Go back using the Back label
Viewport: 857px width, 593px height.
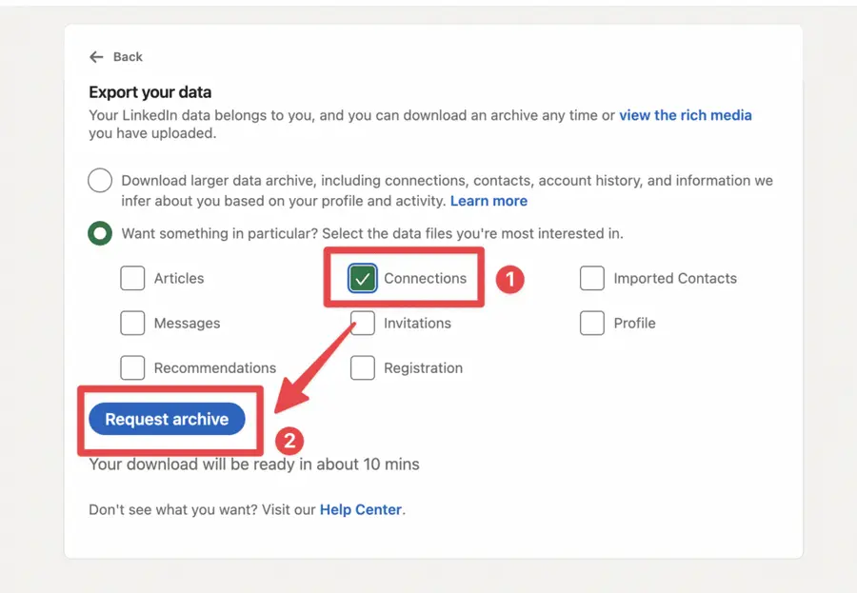click(128, 57)
